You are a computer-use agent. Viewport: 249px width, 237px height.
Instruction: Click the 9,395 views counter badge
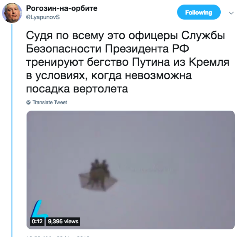pos(63,222)
